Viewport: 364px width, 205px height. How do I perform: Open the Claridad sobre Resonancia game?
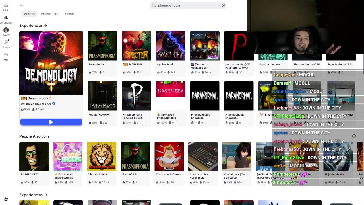[x=203, y=156]
